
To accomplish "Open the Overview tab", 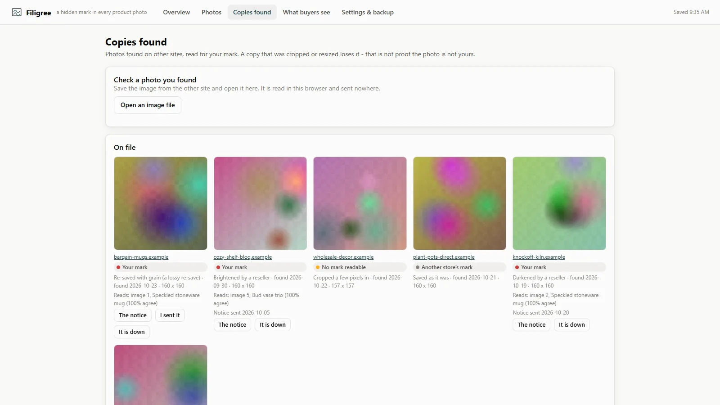I will [x=176, y=12].
